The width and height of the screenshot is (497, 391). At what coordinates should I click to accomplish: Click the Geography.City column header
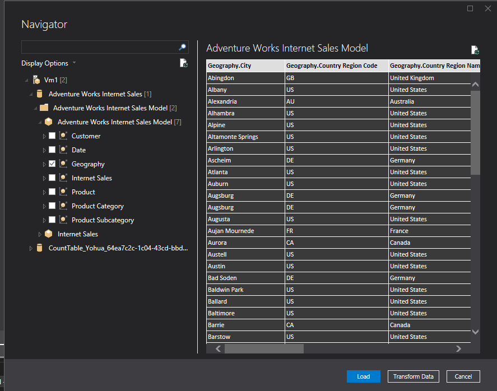pyautogui.click(x=245, y=66)
